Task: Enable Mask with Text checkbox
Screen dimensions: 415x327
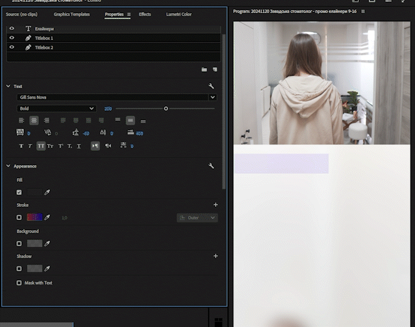Action: (19, 283)
